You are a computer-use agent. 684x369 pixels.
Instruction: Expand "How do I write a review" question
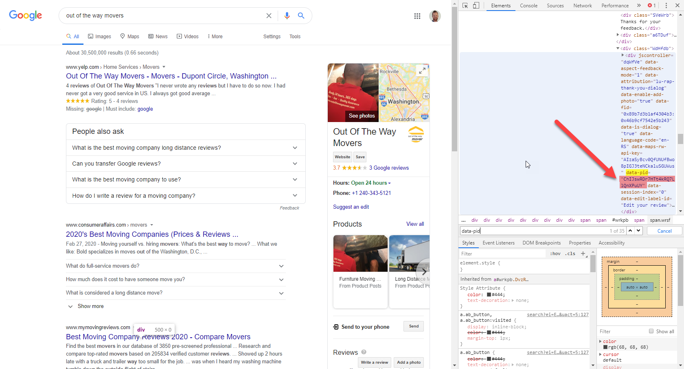pos(186,196)
